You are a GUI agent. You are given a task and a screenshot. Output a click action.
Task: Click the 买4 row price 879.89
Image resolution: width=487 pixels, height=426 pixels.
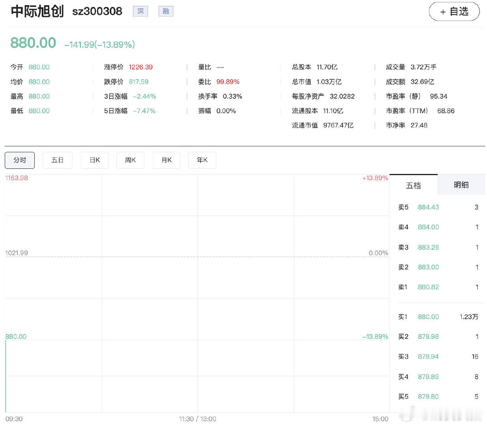point(429,377)
